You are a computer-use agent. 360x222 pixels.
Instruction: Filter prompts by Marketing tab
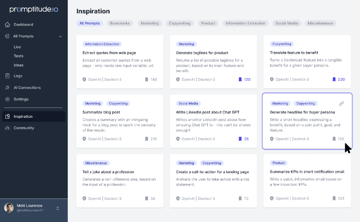pos(150,24)
